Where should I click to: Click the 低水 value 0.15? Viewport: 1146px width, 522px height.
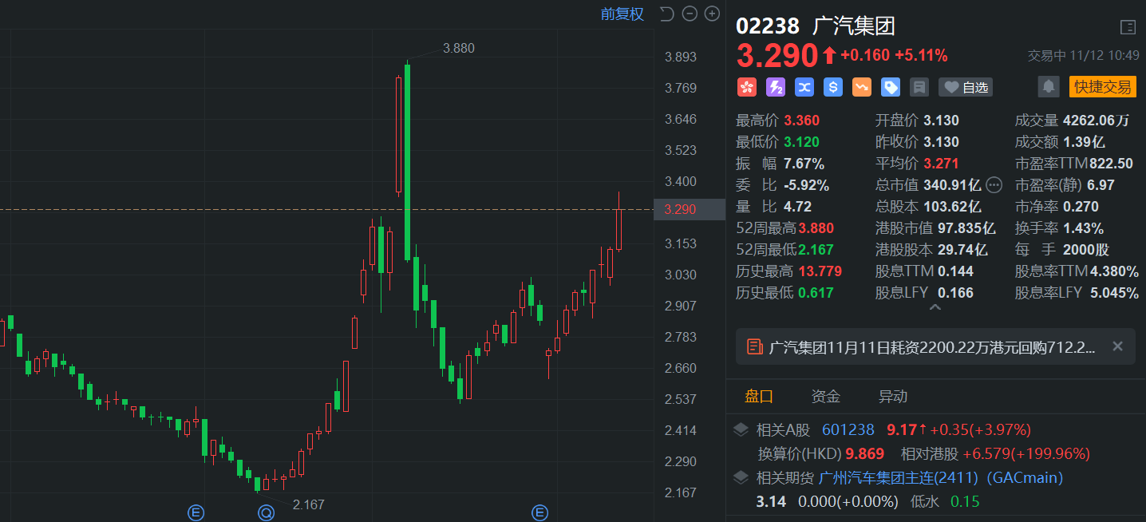pyautogui.click(x=965, y=502)
